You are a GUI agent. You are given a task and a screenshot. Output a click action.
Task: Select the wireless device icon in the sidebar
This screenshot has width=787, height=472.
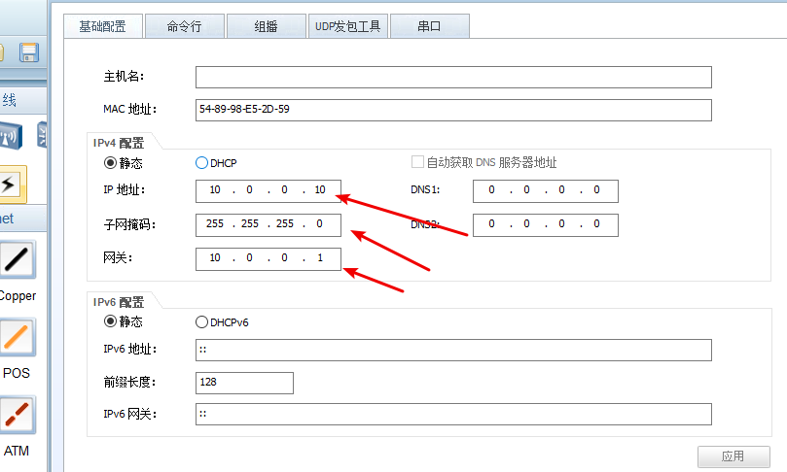point(11,136)
